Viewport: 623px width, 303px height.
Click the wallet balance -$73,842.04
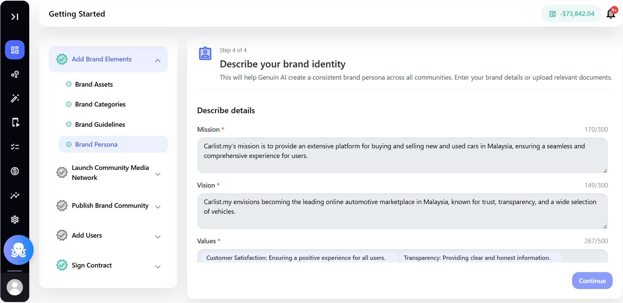[x=571, y=14]
